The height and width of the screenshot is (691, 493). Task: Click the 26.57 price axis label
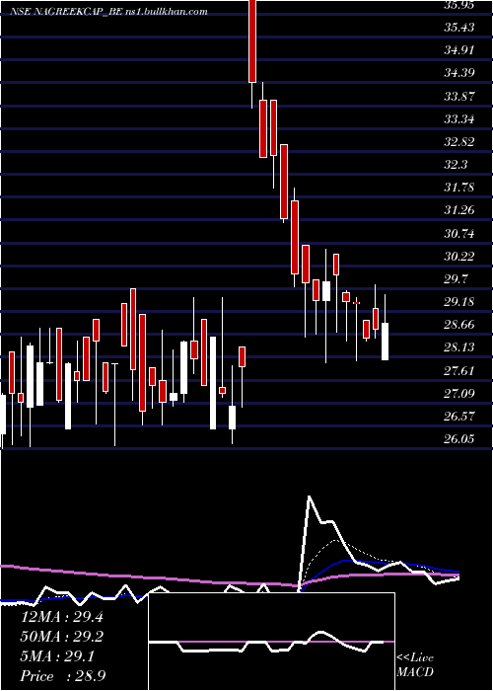point(459,417)
